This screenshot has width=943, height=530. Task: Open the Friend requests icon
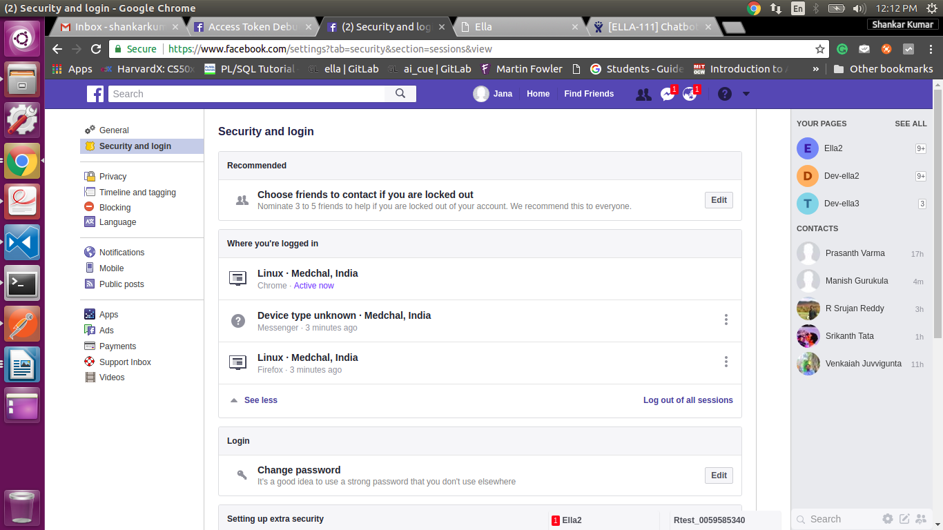pos(643,95)
